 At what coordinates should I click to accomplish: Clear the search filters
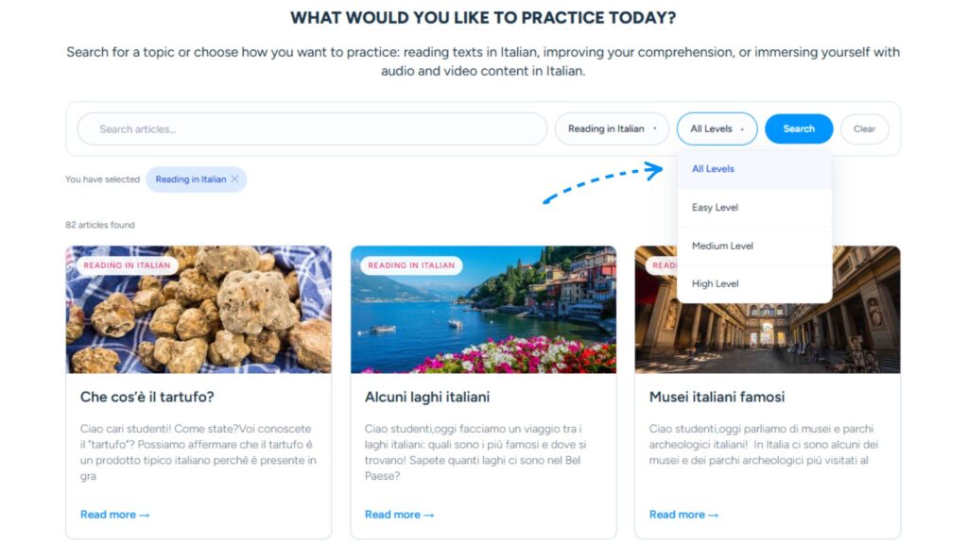tap(864, 128)
